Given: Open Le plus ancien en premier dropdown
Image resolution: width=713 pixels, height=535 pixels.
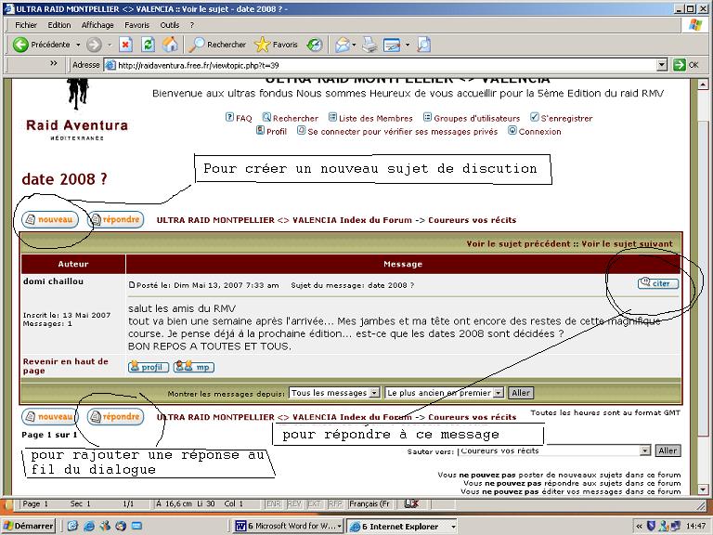Looking at the screenshot, I should (445, 393).
